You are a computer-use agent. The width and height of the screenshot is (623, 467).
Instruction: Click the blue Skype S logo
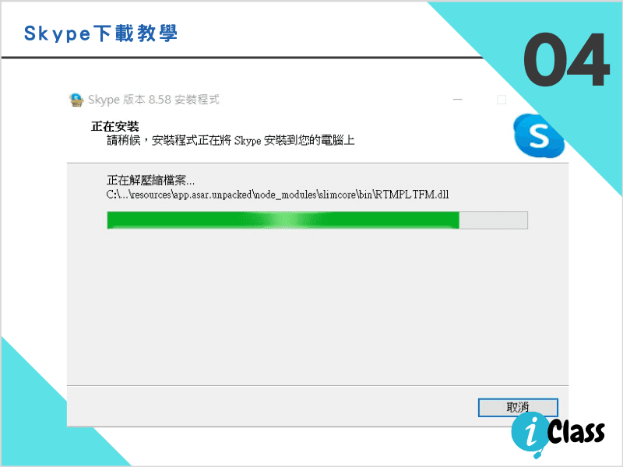pyautogui.click(x=538, y=135)
